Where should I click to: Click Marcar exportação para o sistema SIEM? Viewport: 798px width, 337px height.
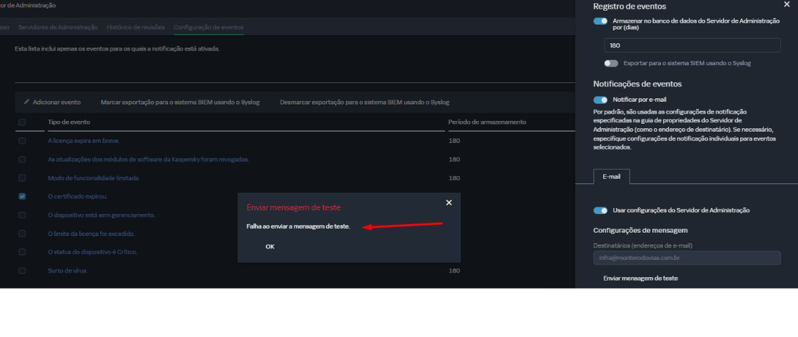(x=180, y=102)
